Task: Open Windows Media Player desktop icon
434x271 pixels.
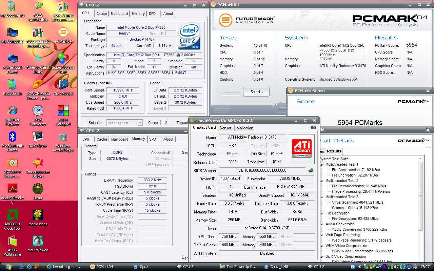Action: 63,142
